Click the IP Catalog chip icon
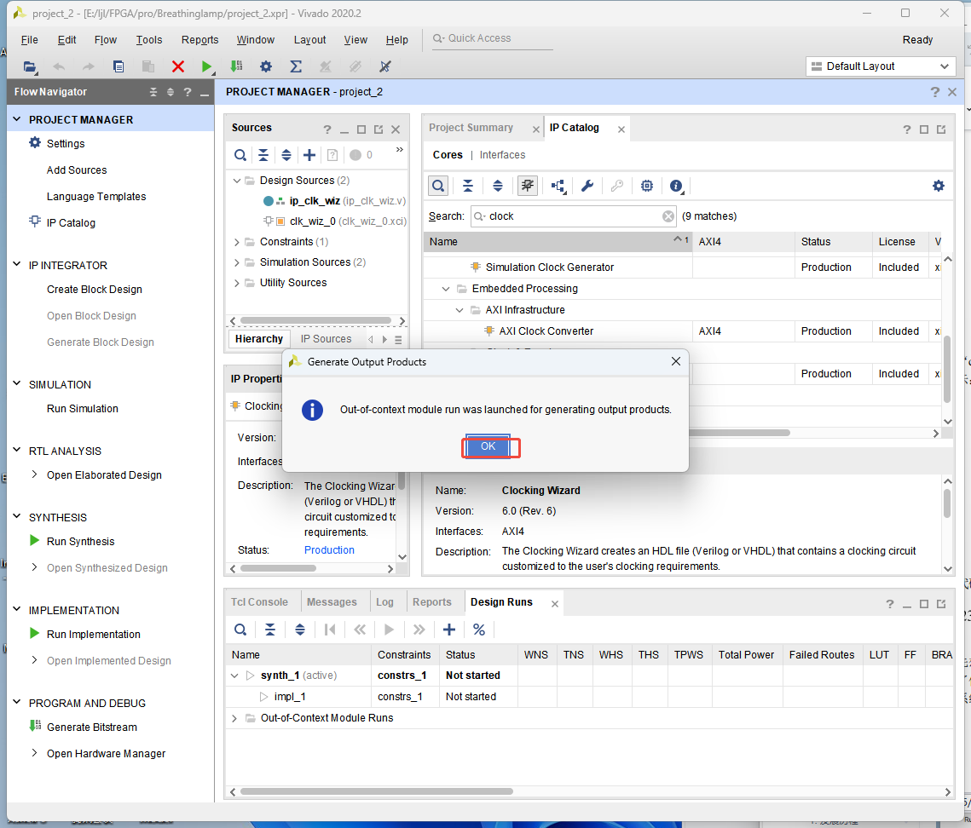 tap(646, 186)
